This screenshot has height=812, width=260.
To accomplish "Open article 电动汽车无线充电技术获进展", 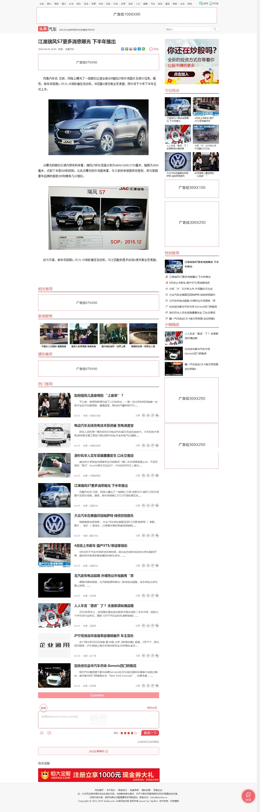I will [x=104, y=425].
